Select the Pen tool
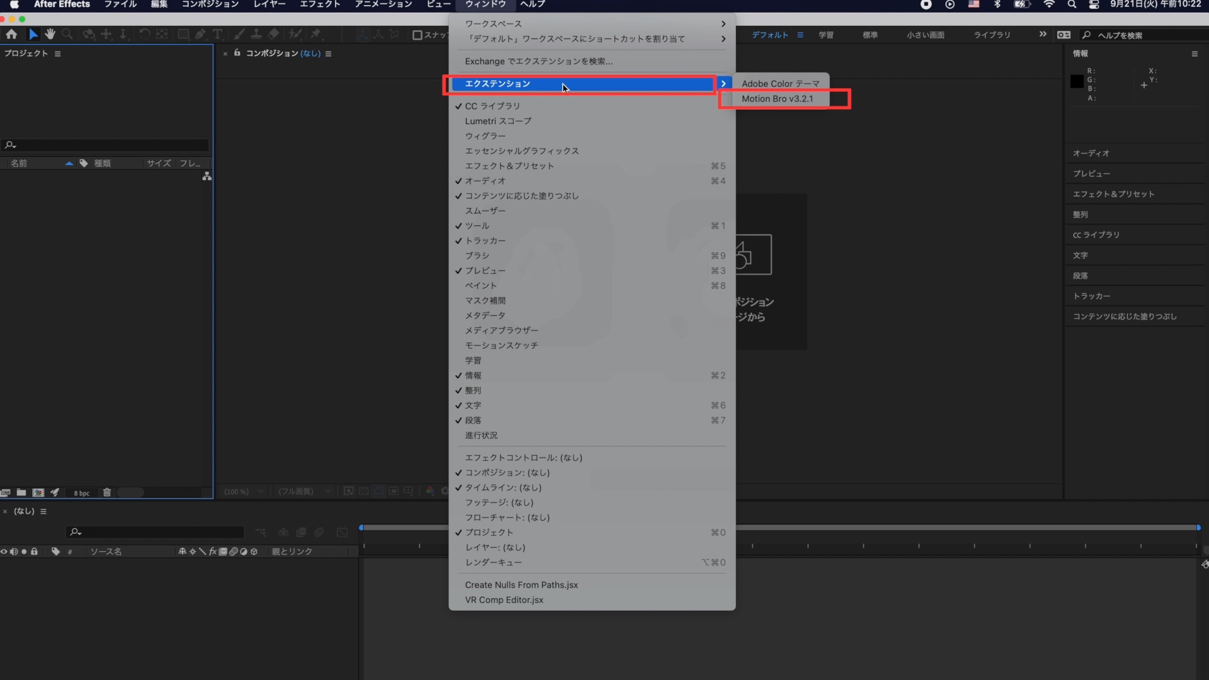Viewport: 1209px width, 680px height. click(x=200, y=34)
